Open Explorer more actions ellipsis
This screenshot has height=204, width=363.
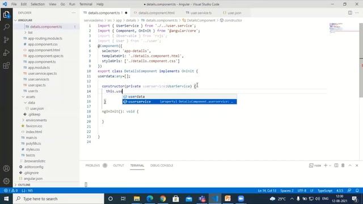(73, 13)
